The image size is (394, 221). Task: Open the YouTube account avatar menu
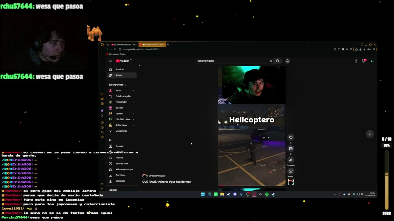click(372, 61)
